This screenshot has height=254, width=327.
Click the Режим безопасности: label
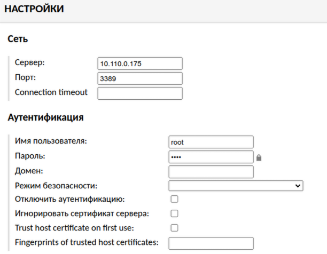57,186
